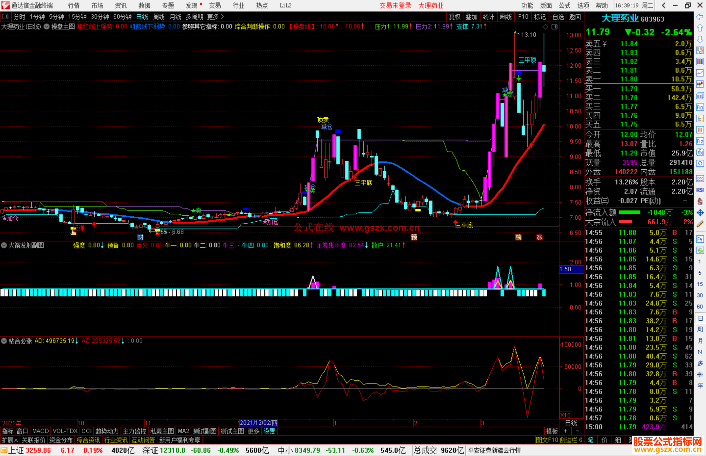Screen dimensions: 706x456
Task: Select the RSI indicator icon
Action: point(700,190)
